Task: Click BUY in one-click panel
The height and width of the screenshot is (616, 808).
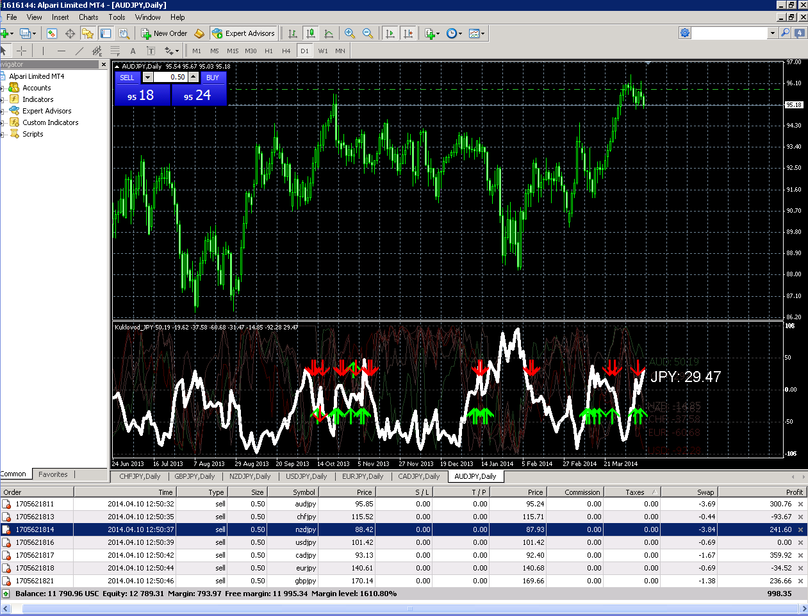Action: (213, 78)
